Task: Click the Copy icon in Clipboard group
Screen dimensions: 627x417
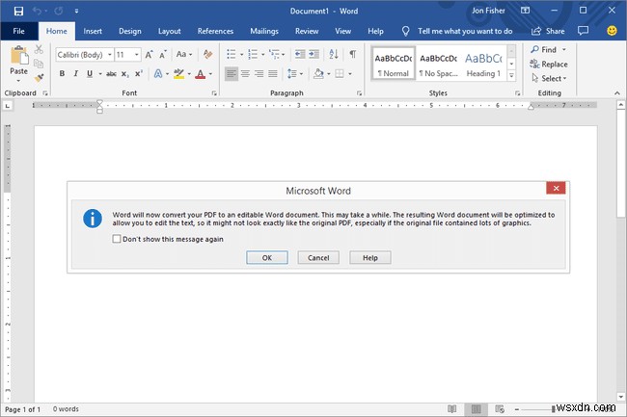Action: coord(39,64)
